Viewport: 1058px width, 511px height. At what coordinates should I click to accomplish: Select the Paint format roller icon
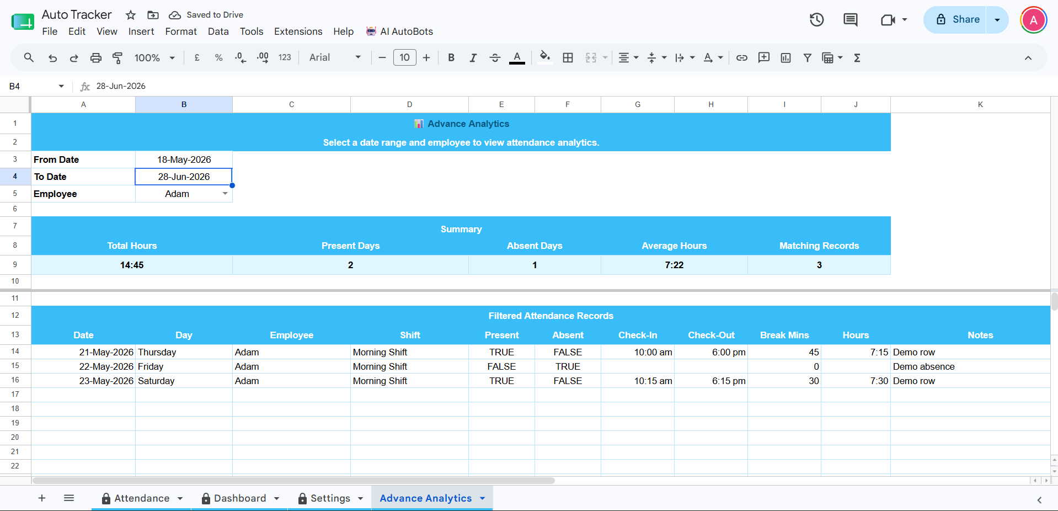click(x=117, y=57)
